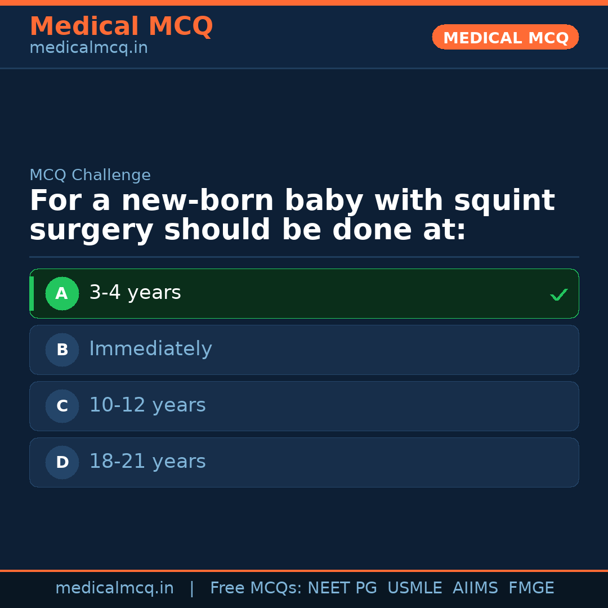Choose the "Immediately" answer option

[304, 350]
